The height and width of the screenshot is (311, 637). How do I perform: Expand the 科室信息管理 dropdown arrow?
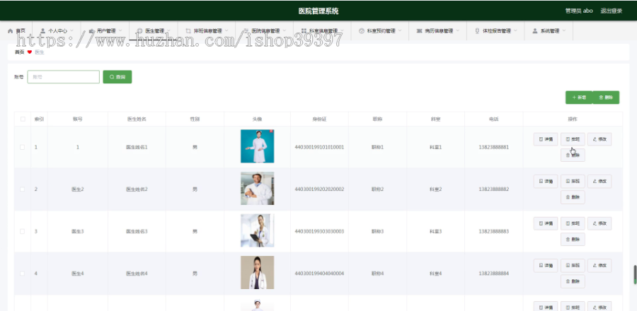pos(343,31)
